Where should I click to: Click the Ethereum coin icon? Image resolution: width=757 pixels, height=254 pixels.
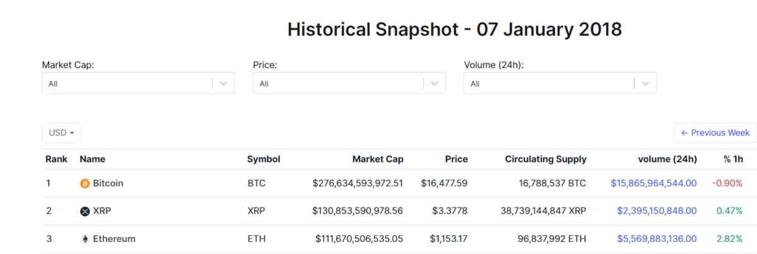(x=85, y=239)
